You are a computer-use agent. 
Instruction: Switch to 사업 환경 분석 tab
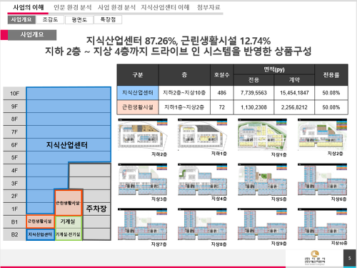[x=116, y=7]
